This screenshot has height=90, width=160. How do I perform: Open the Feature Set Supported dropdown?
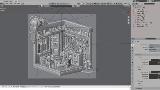[154, 47]
